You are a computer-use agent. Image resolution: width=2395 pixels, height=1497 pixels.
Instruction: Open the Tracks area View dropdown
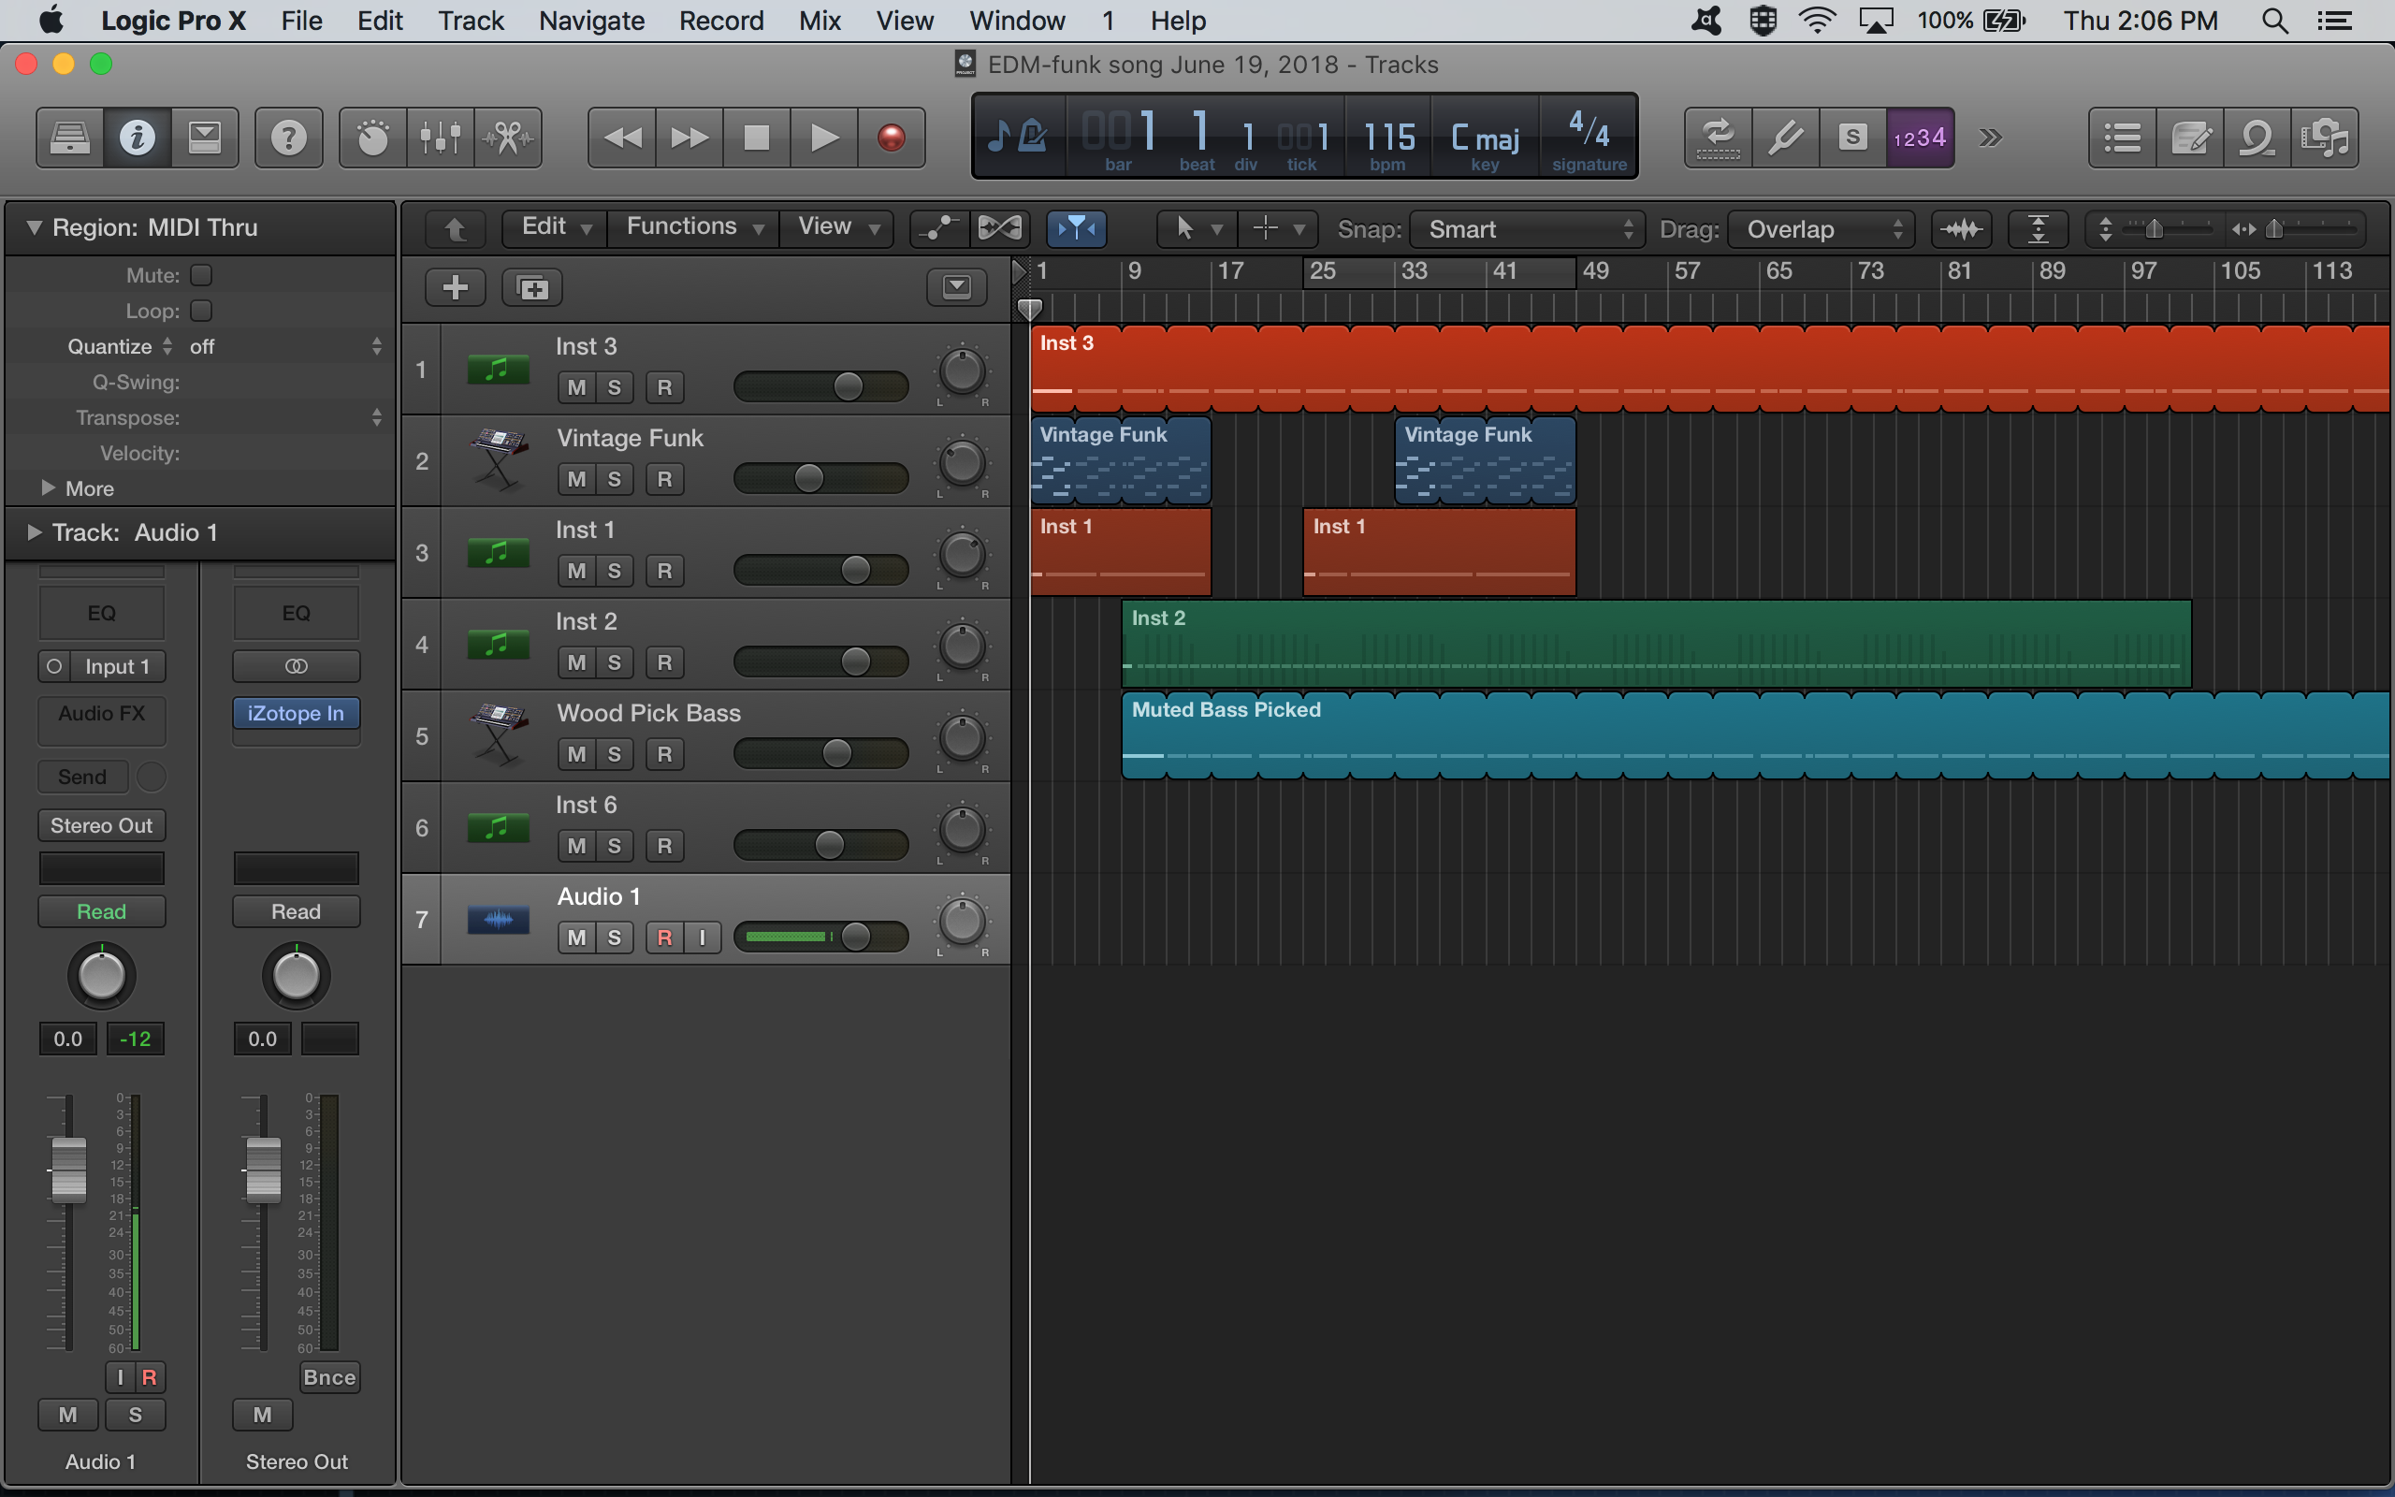[x=837, y=226]
